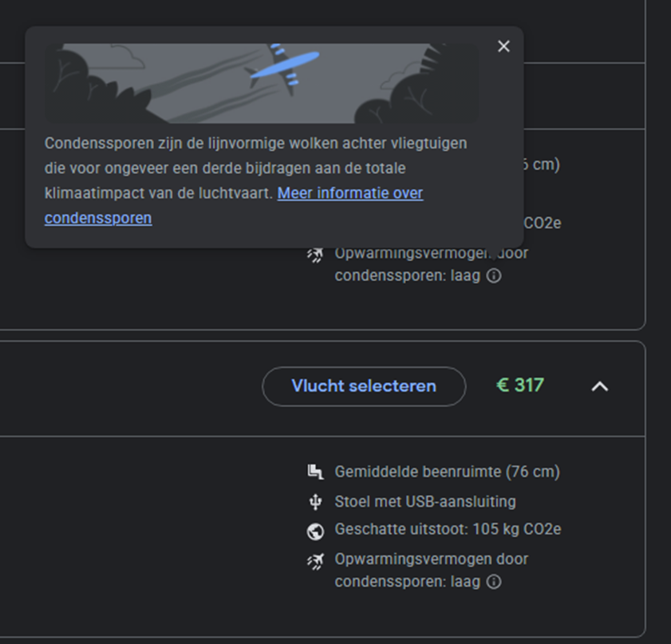This screenshot has width=671, height=644.
Task: Close the condenssporen info popup
Action: (x=503, y=46)
